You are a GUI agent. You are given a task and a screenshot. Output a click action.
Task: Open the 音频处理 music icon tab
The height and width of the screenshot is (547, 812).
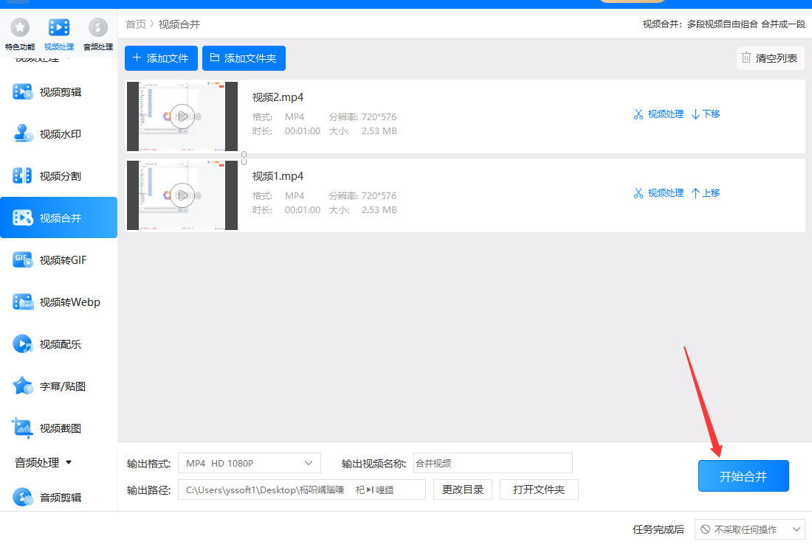(98, 34)
